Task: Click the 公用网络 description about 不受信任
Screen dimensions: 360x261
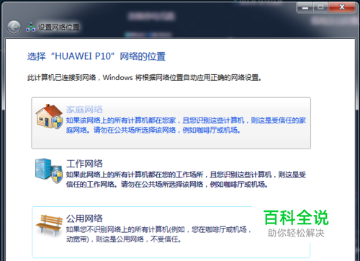Action: click(x=158, y=234)
